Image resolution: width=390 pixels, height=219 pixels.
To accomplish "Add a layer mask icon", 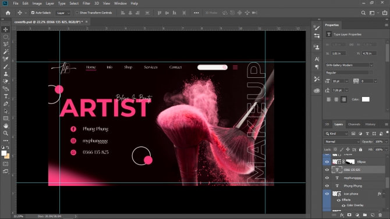I will 349,215.
